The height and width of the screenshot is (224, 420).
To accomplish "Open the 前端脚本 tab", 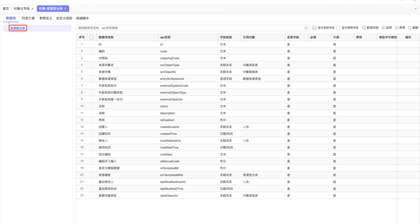I will 83,18.
